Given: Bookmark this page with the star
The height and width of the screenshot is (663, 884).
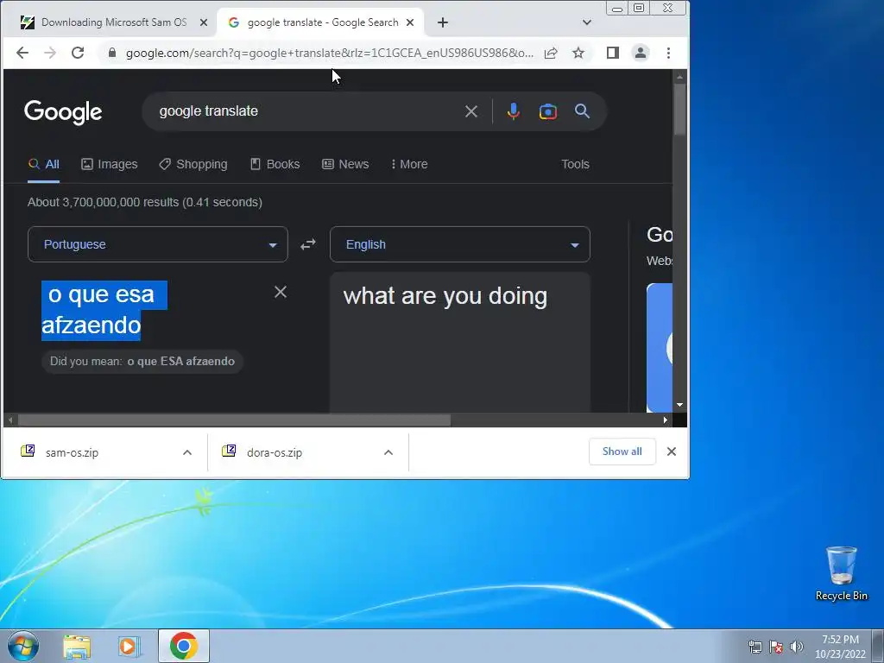Looking at the screenshot, I should (x=578, y=53).
